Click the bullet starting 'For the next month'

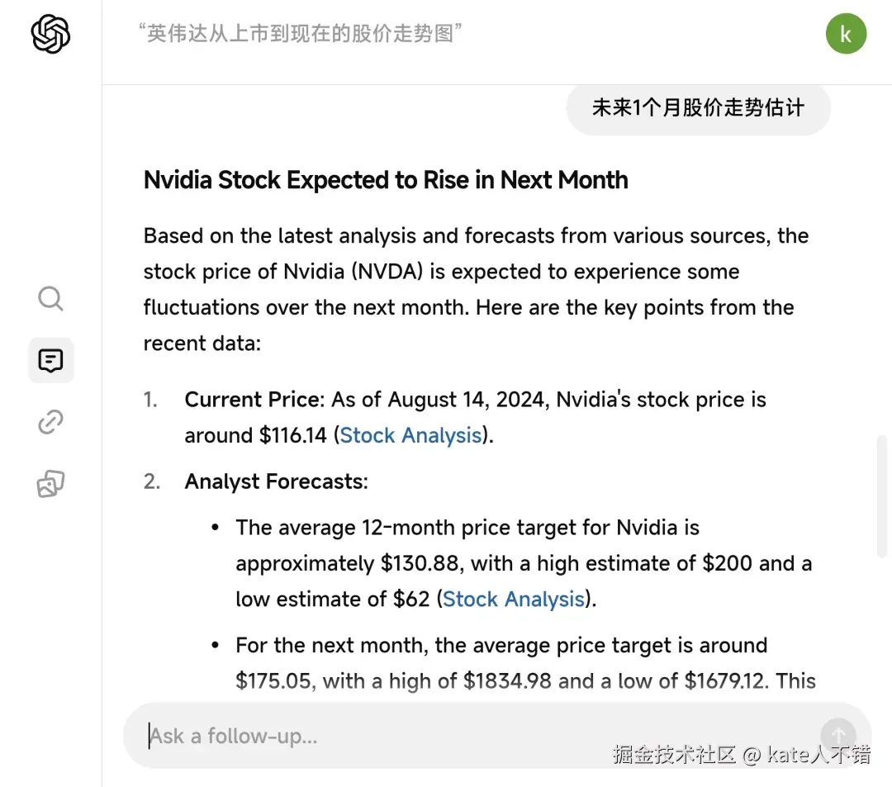(x=524, y=663)
